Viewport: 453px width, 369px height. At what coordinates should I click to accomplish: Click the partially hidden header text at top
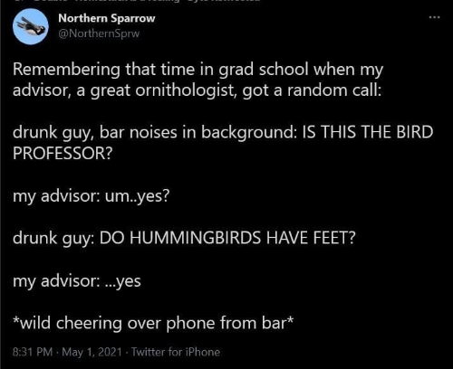(x=145, y=1)
